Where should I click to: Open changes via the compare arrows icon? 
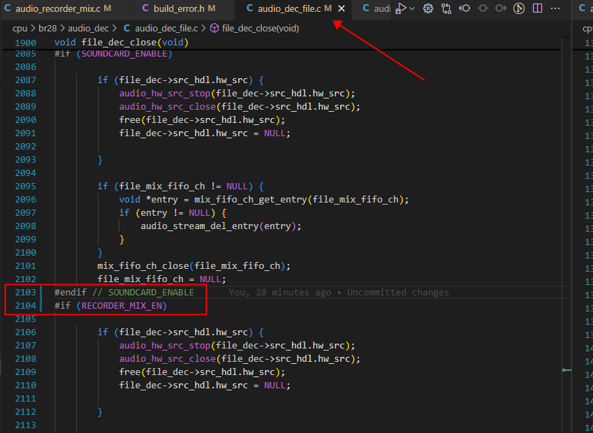pyautogui.click(x=446, y=8)
